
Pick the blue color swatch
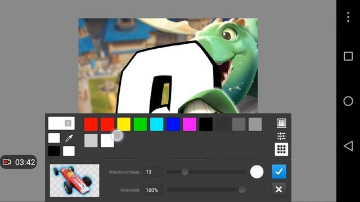(x=173, y=125)
